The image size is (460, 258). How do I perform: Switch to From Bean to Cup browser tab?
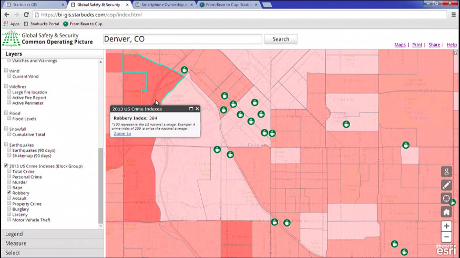pyautogui.click(x=227, y=5)
